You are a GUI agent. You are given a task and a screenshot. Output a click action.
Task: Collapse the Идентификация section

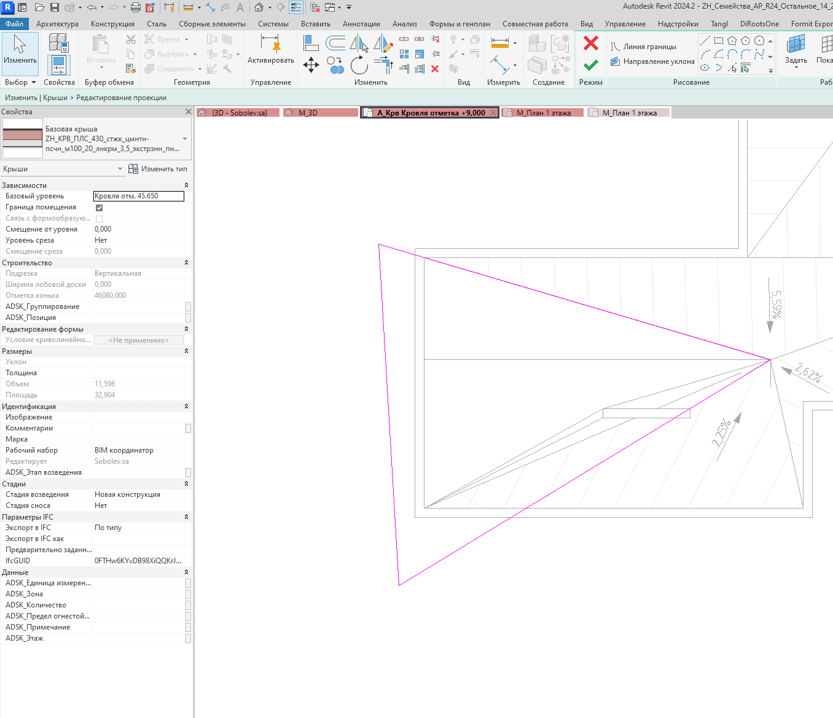click(186, 407)
